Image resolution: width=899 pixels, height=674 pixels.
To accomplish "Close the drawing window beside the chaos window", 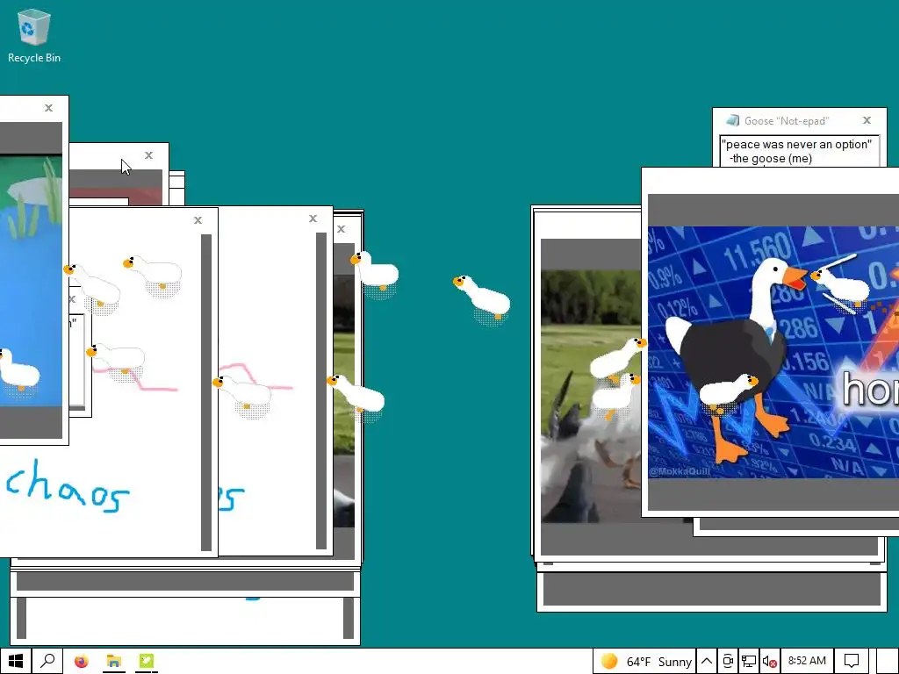I will coord(313,219).
